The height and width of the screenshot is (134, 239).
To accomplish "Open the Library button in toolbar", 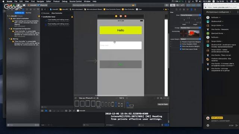I will pyautogui.click(x=167, y=5).
